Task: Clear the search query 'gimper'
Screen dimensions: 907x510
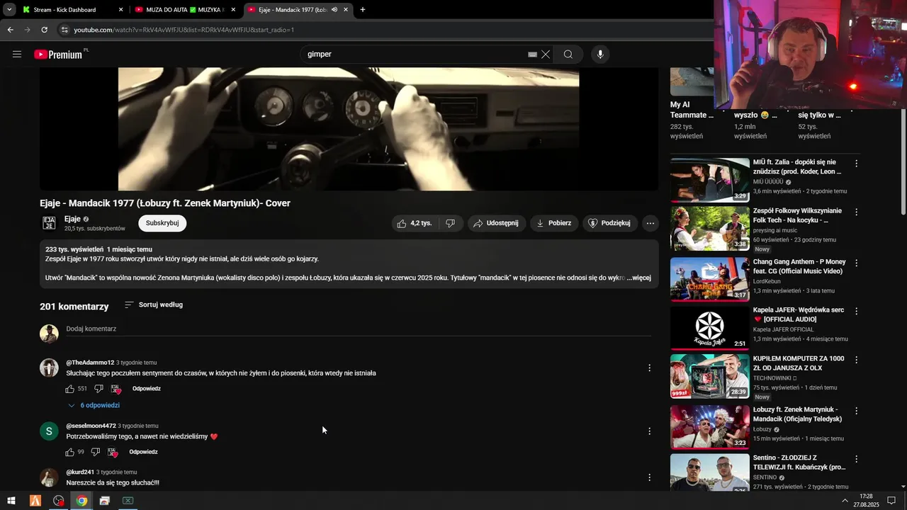Action: 546,55
